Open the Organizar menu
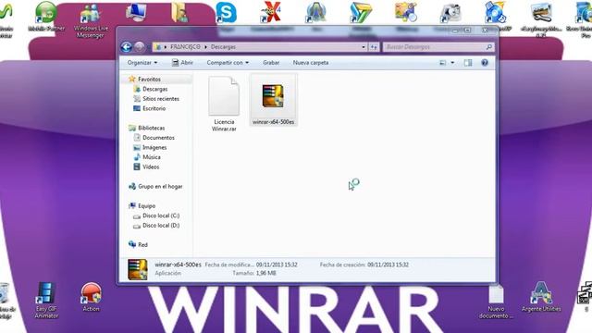592x333 pixels. 142,63
